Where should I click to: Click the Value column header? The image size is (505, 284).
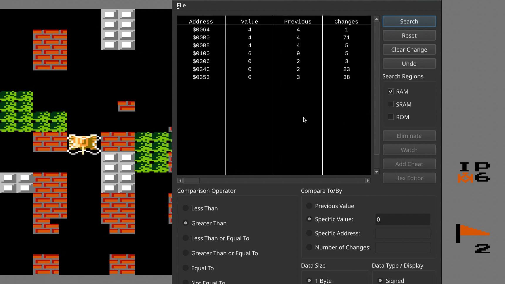coord(249,22)
